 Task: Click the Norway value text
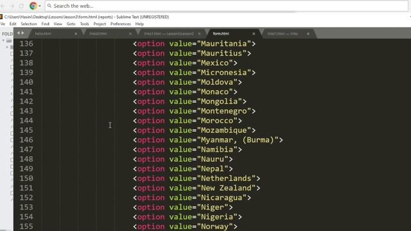[x=214, y=227]
